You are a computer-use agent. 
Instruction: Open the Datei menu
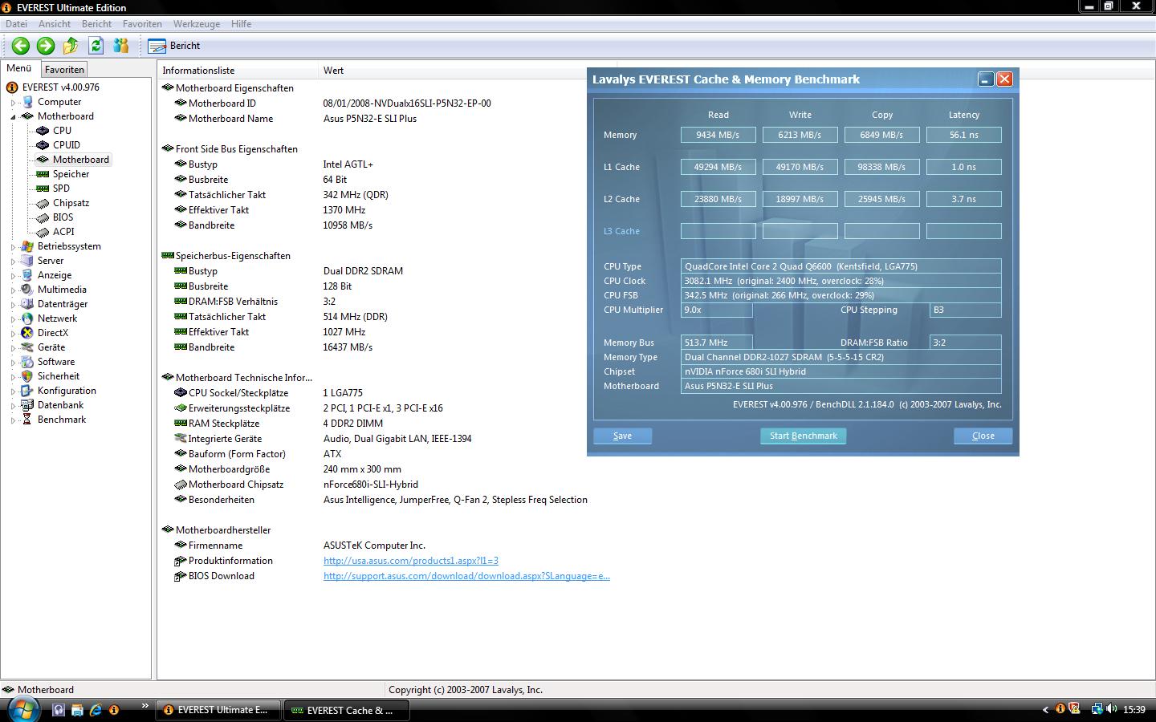tap(16, 24)
